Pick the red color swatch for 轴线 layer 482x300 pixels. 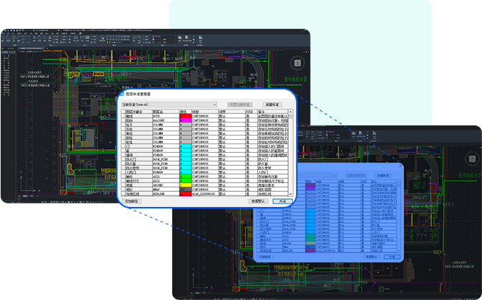185,117
